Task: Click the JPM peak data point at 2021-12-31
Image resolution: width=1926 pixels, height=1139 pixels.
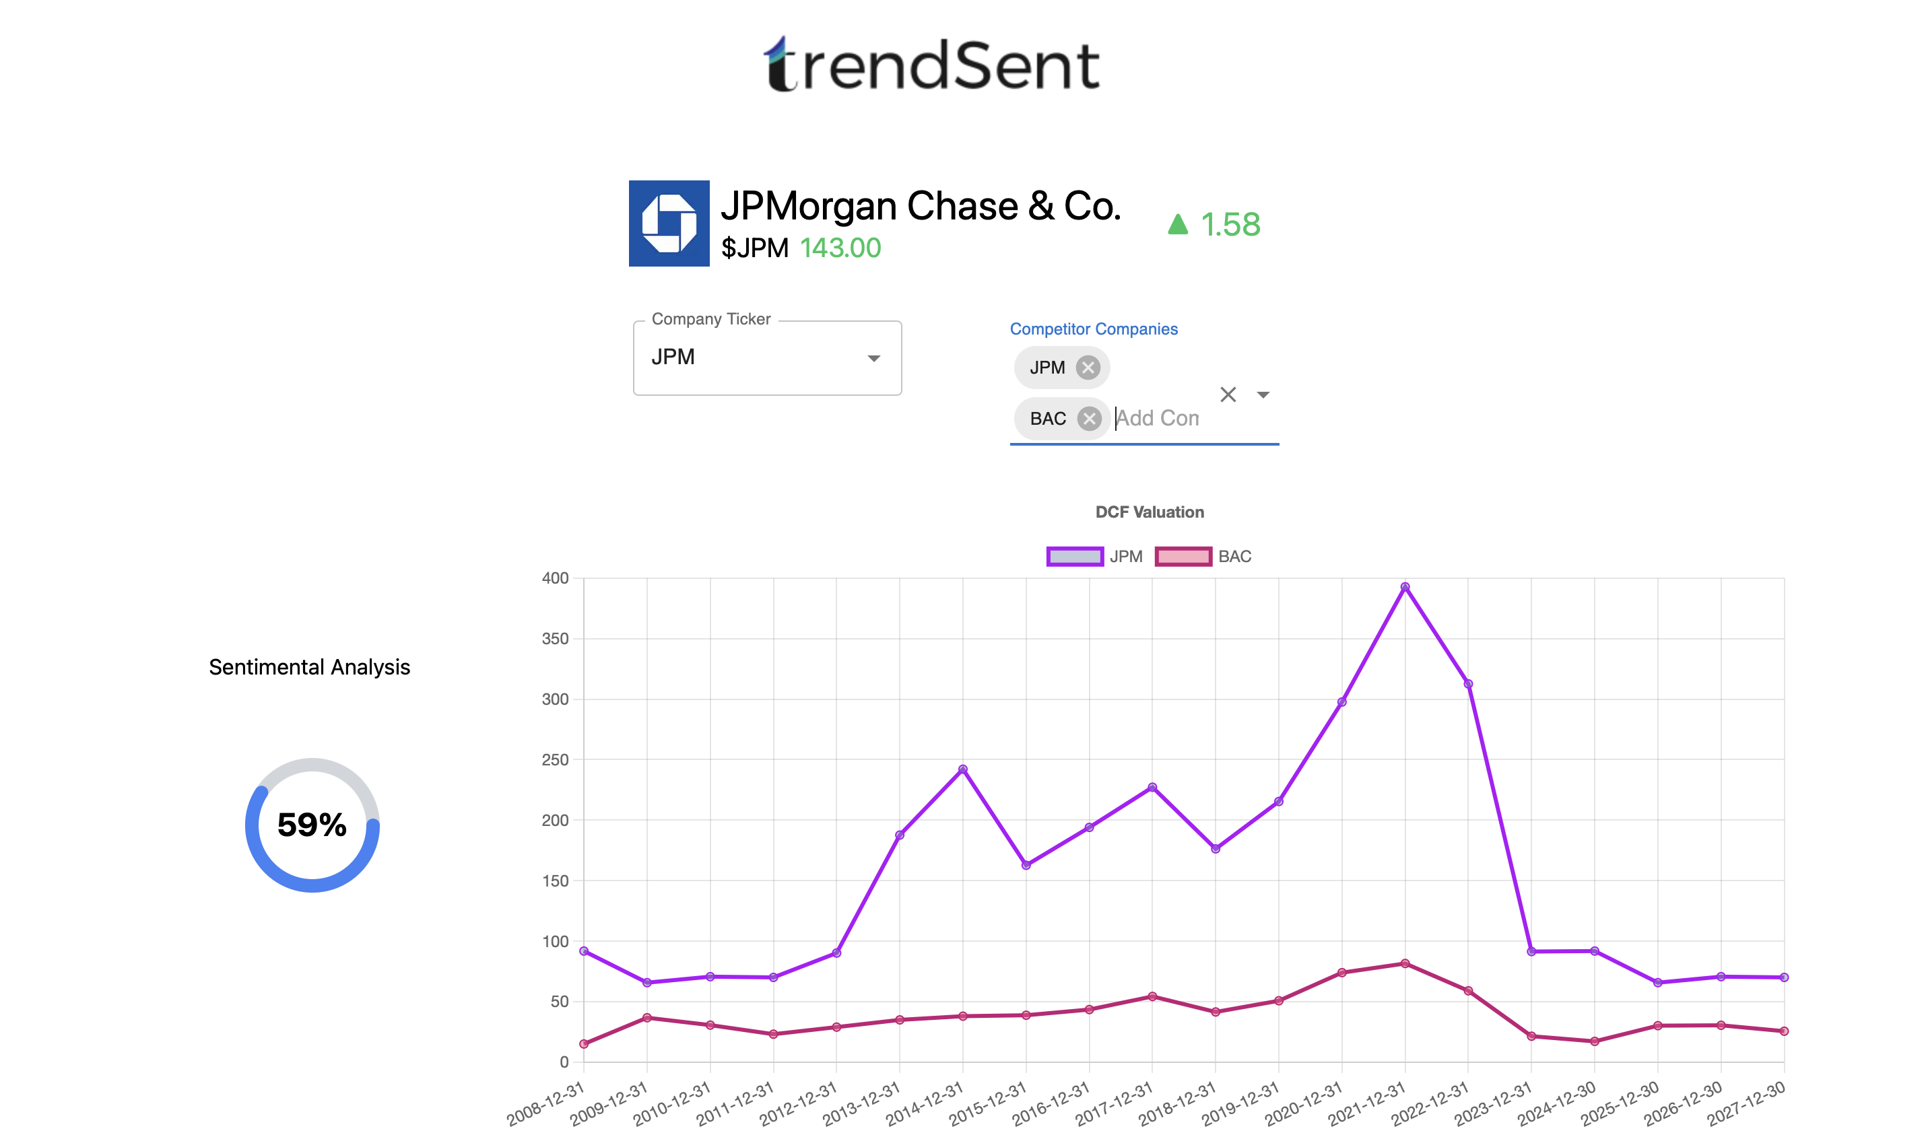Action: pos(1405,587)
